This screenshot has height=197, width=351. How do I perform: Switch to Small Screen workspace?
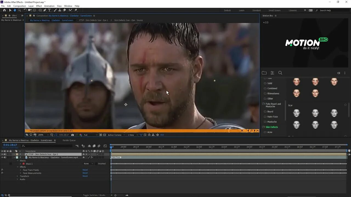(x=274, y=10)
